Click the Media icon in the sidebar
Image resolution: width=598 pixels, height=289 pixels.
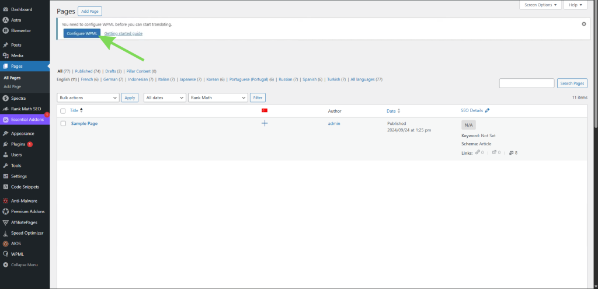point(5,55)
